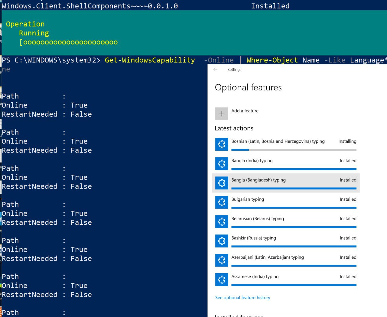Click 'Windows.Client.ShellComponents~~~~0.0.1.0' line
Image resolution: width=387 pixels, height=317 pixels.
pyautogui.click(x=90, y=6)
